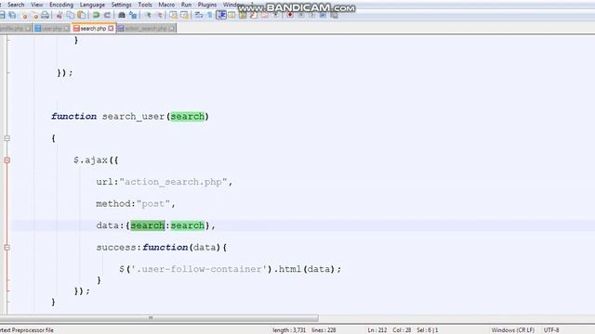The image size is (595, 334).
Task: Click the Zoom In toolbar icon
Action: [x=148, y=15]
